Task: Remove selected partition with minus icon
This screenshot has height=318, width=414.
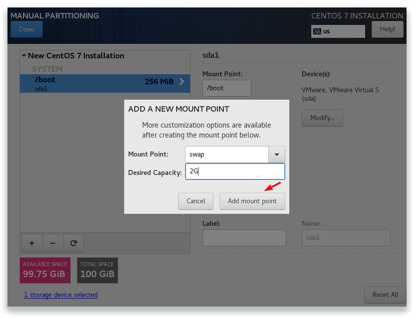Action: (53, 243)
